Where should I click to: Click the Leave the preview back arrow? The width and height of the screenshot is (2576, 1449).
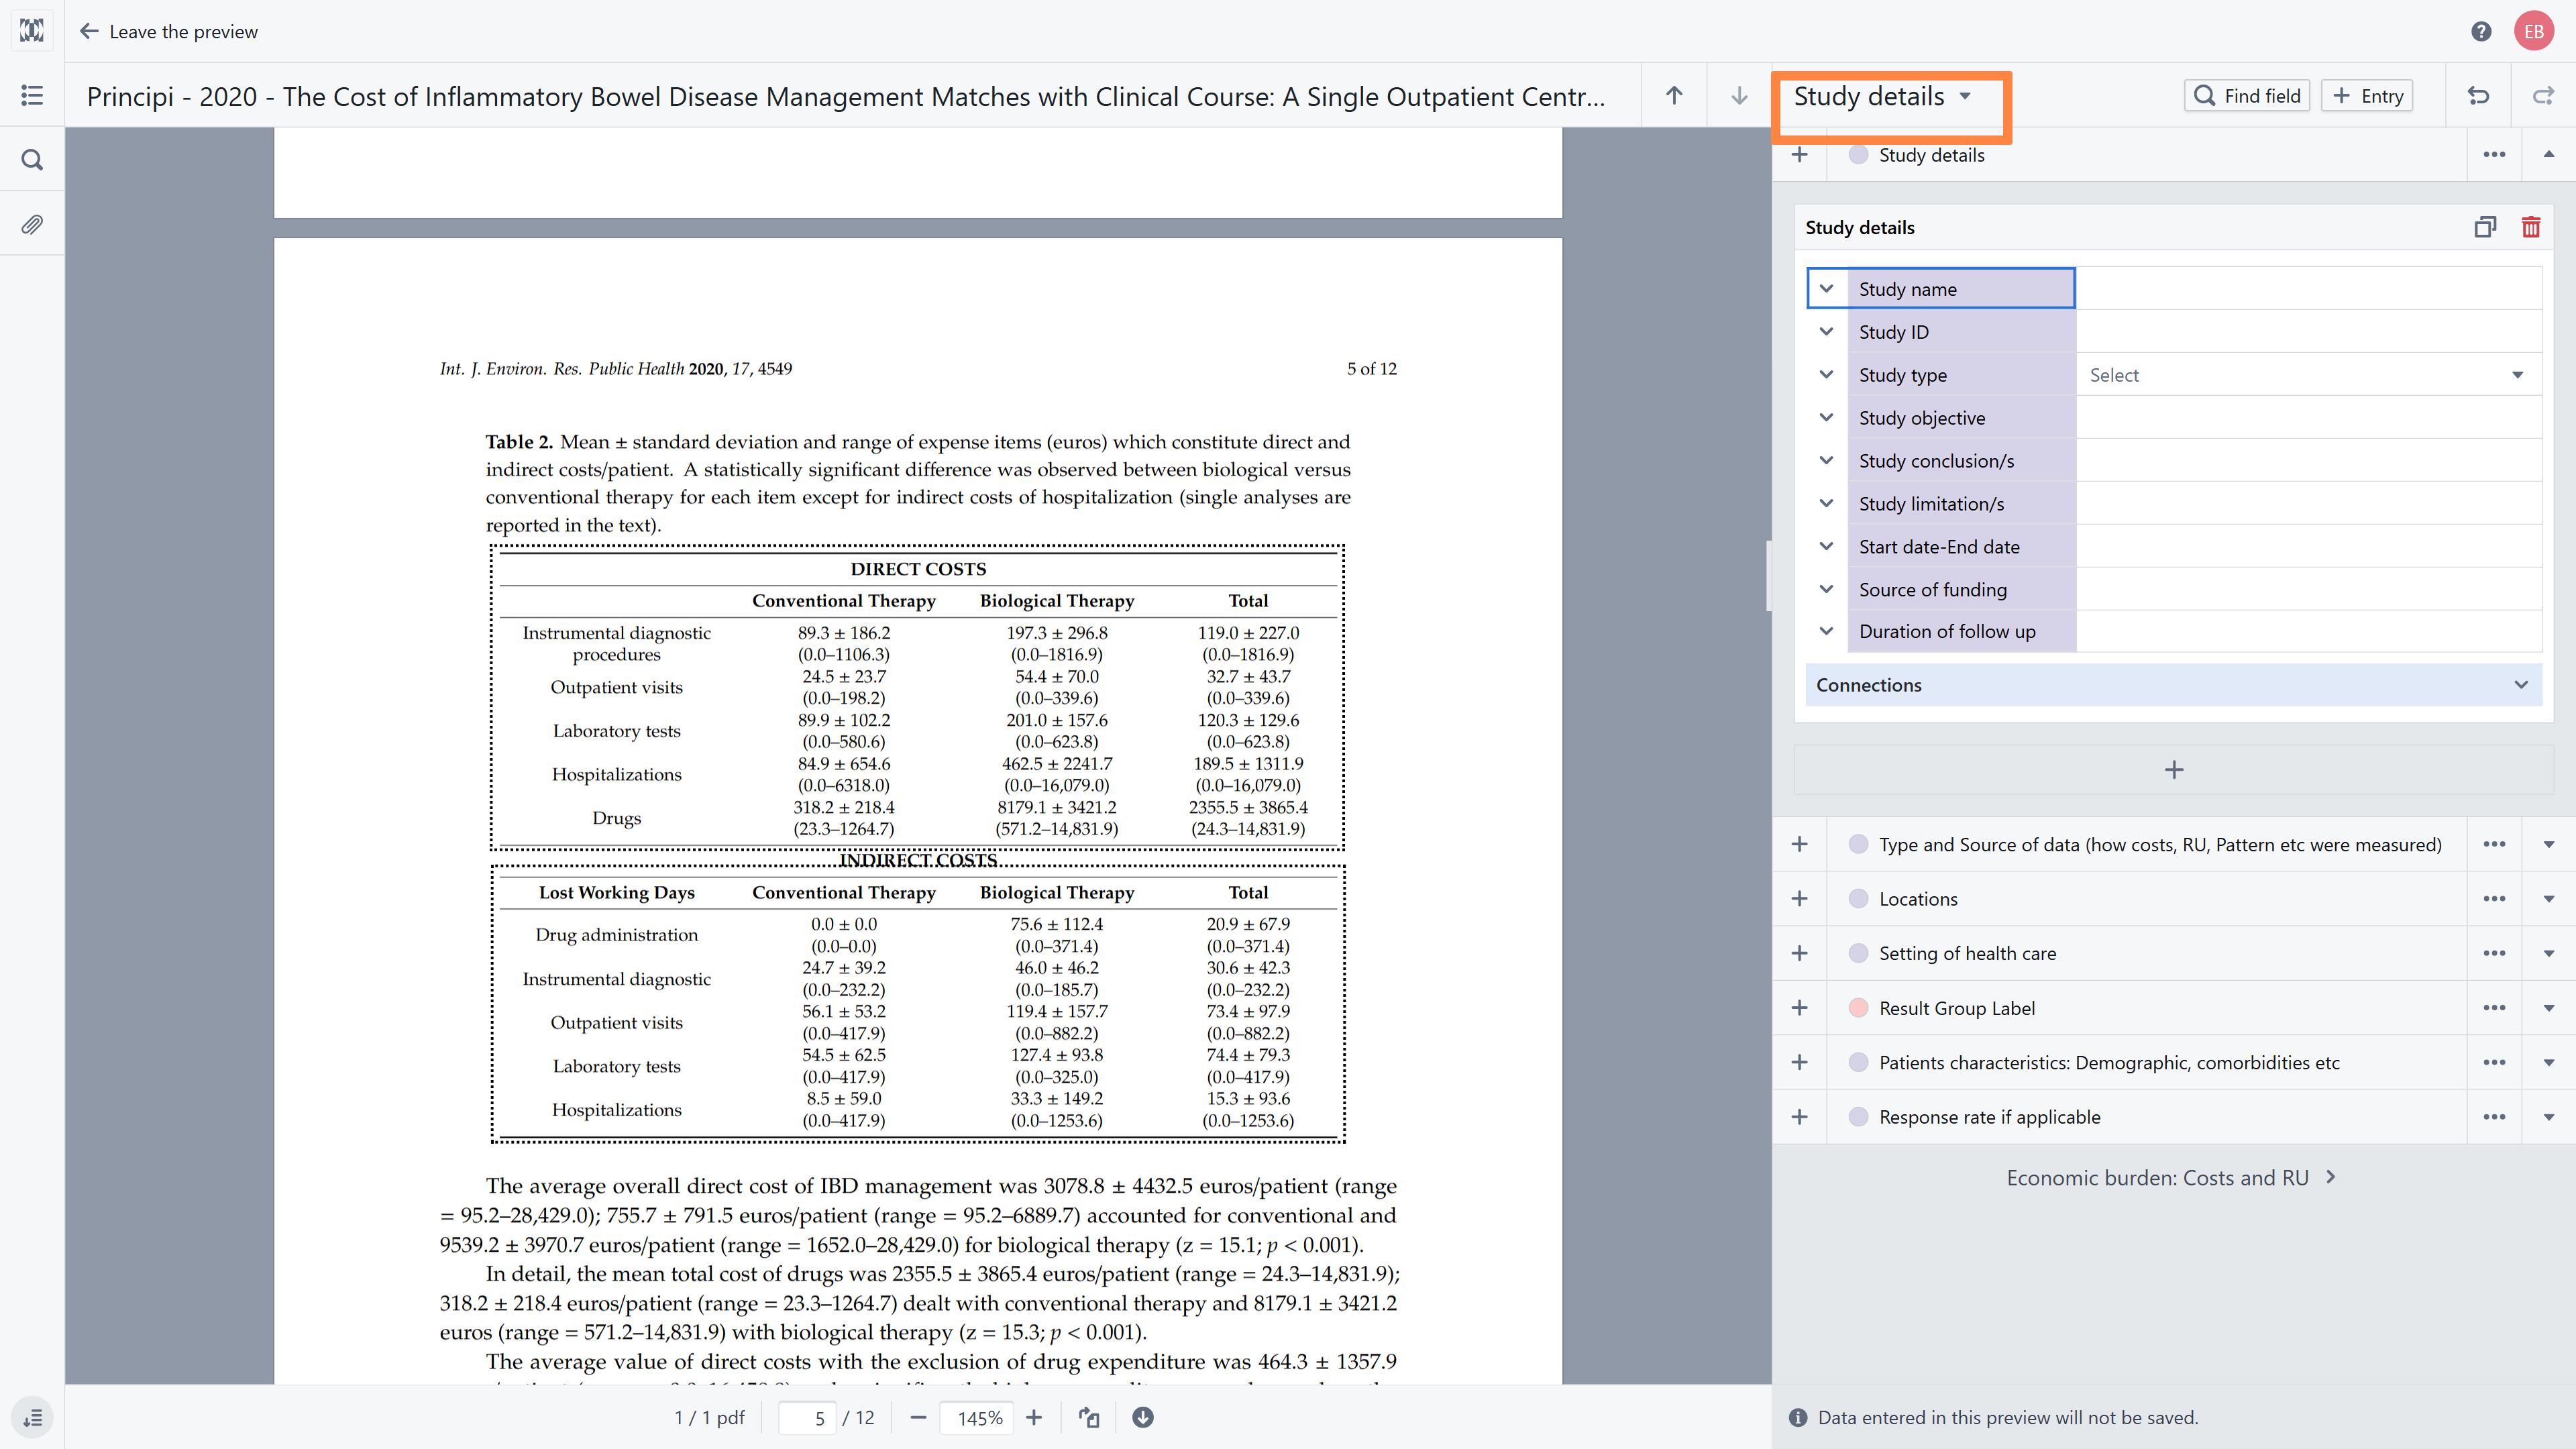[x=89, y=31]
